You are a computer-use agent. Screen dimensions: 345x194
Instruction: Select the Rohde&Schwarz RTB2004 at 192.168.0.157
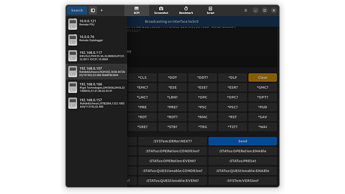pyautogui.click(x=96, y=103)
